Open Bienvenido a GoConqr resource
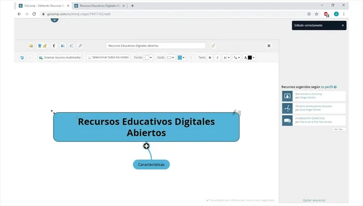This screenshot has height=206, width=363. [309, 94]
